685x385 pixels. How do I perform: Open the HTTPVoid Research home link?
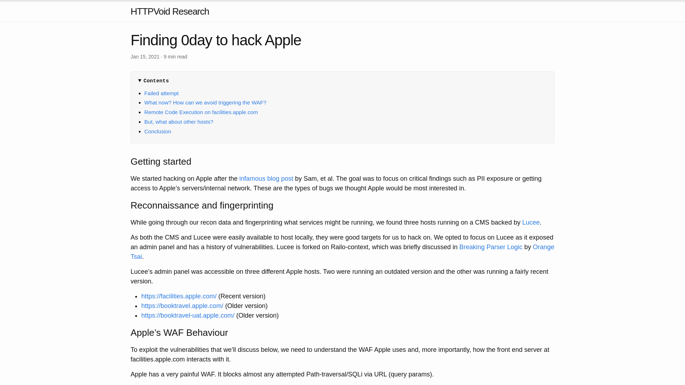[x=170, y=11]
